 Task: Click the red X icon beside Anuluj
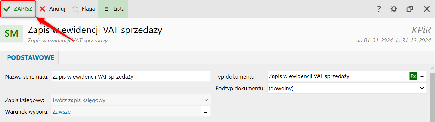pyautogui.click(x=42, y=9)
